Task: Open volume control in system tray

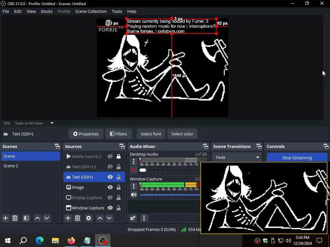Action: (288, 240)
